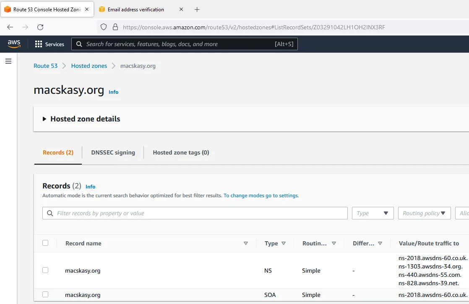Focus the AWS services search field
The image size is (469, 304).
pyautogui.click(x=184, y=44)
